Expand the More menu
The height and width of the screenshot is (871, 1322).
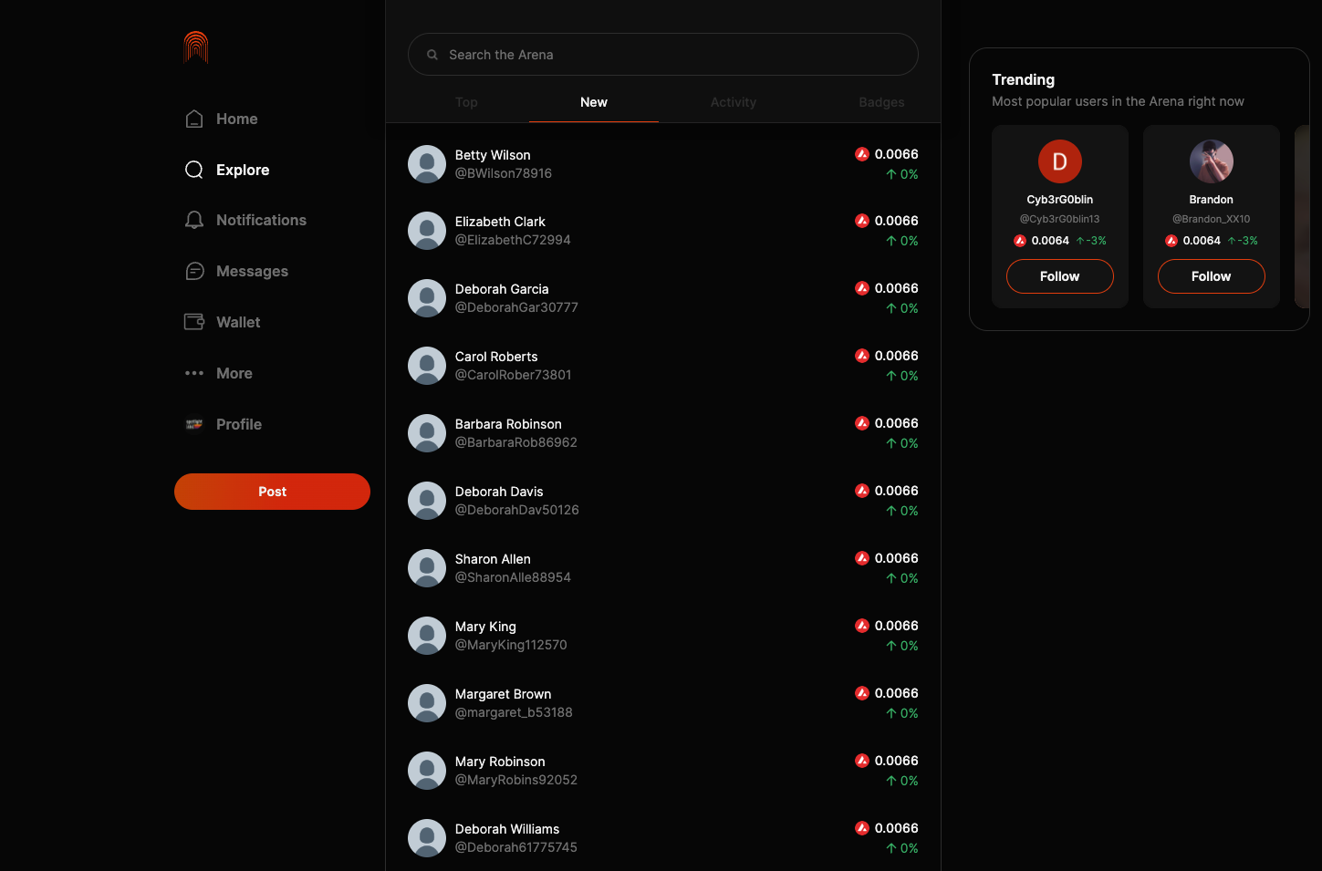click(x=234, y=373)
